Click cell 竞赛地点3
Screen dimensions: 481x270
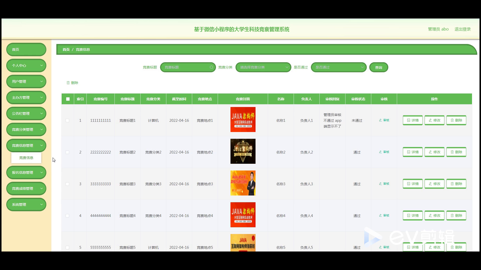[205, 184]
